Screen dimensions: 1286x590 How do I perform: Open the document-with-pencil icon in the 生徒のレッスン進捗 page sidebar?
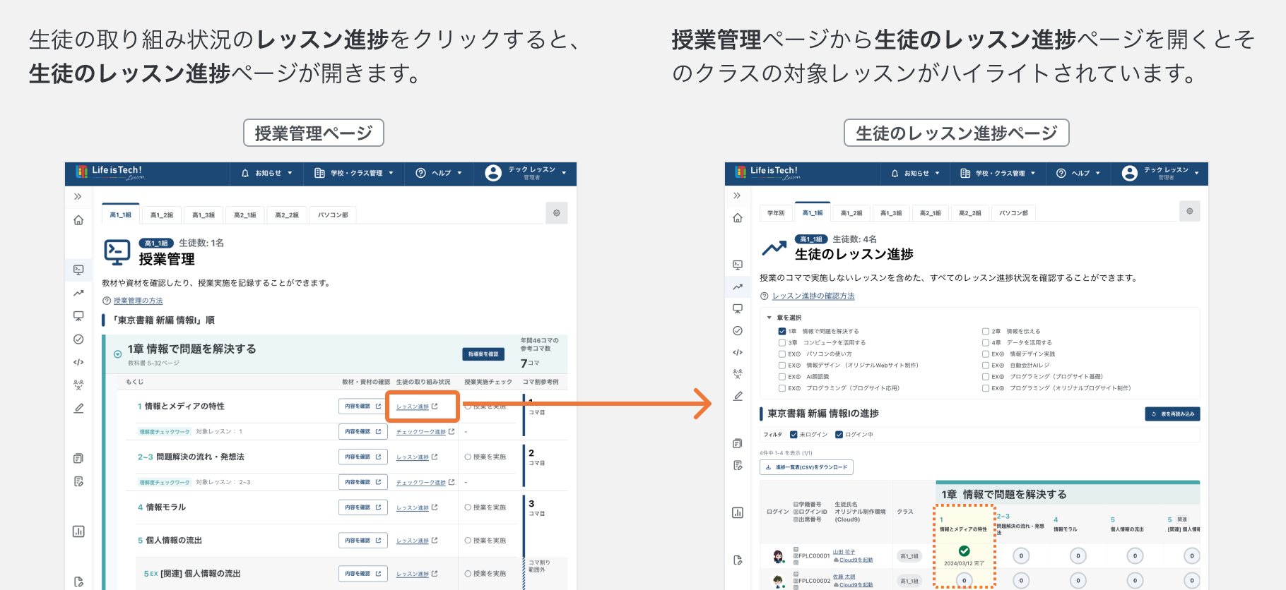point(738,465)
